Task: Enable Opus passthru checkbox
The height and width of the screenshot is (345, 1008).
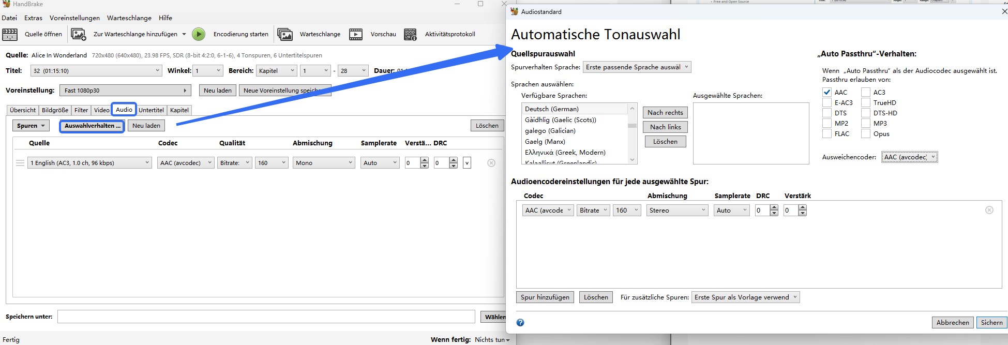Action: coord(866,133)
